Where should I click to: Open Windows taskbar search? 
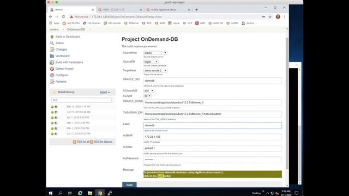pos(60,193)
